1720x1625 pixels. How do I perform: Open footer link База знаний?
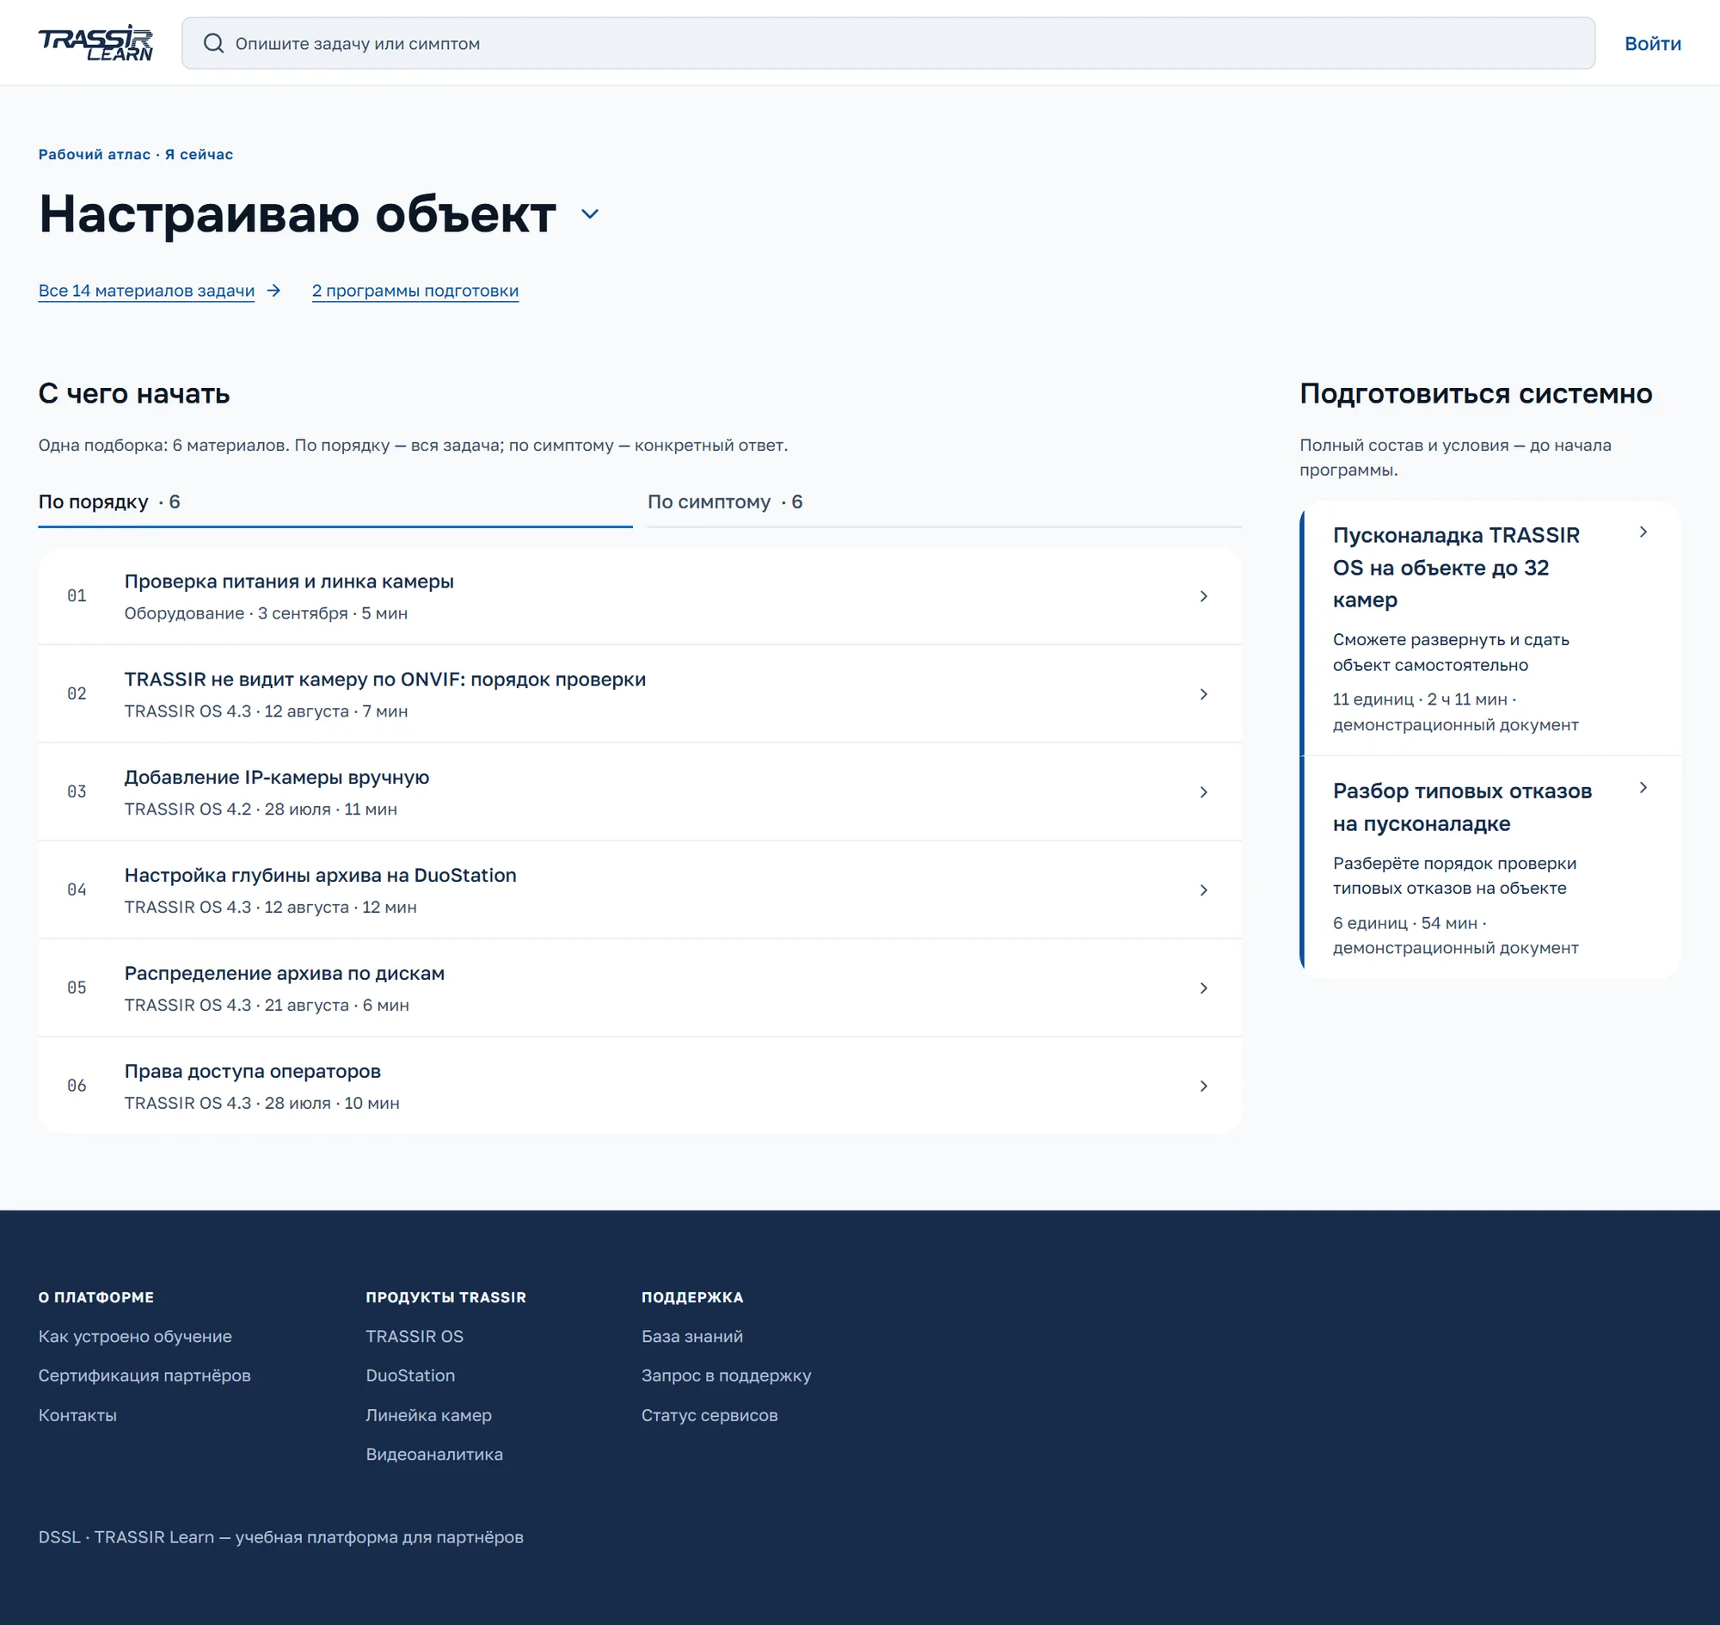point(692,1337)
